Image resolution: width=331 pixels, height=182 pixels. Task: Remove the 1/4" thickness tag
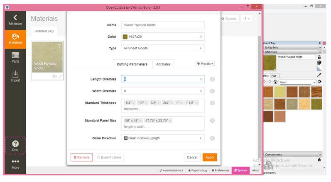[133, 103]
